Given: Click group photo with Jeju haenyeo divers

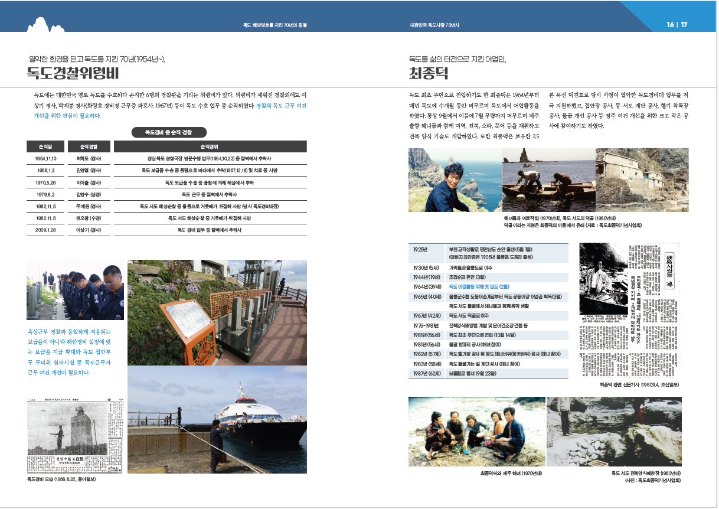Looking at the screenshot, I should tap(477, 433).
